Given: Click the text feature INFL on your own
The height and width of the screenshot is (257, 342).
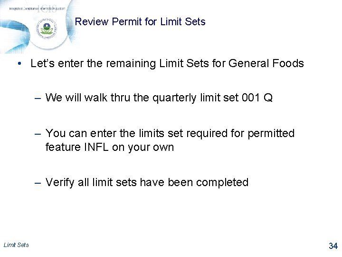Looking at the screenshot, I should point(110,147).
